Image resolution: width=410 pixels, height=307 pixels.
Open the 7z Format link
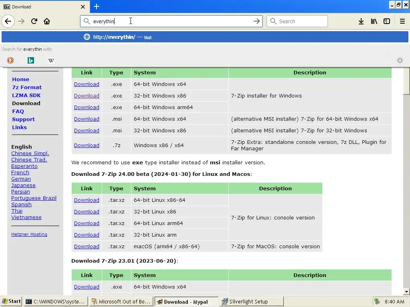[x=27, y=88]
